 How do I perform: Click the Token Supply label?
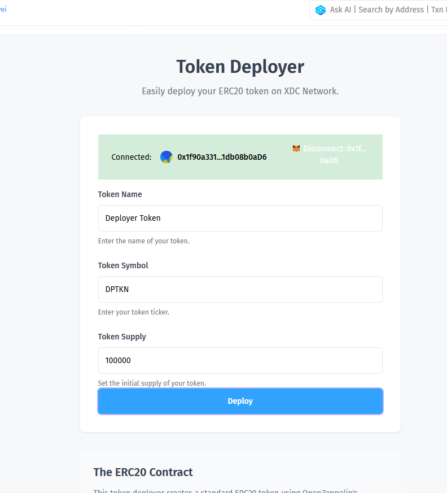point(122,337)
